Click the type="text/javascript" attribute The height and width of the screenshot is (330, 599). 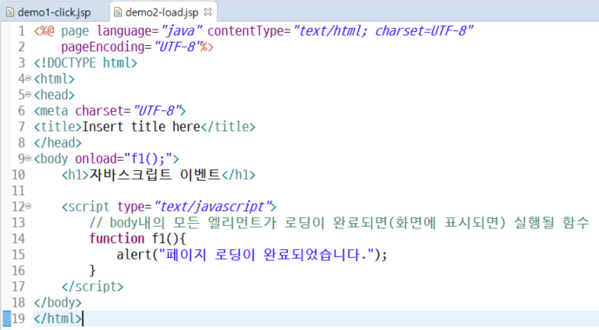click(x=194, y=207)
